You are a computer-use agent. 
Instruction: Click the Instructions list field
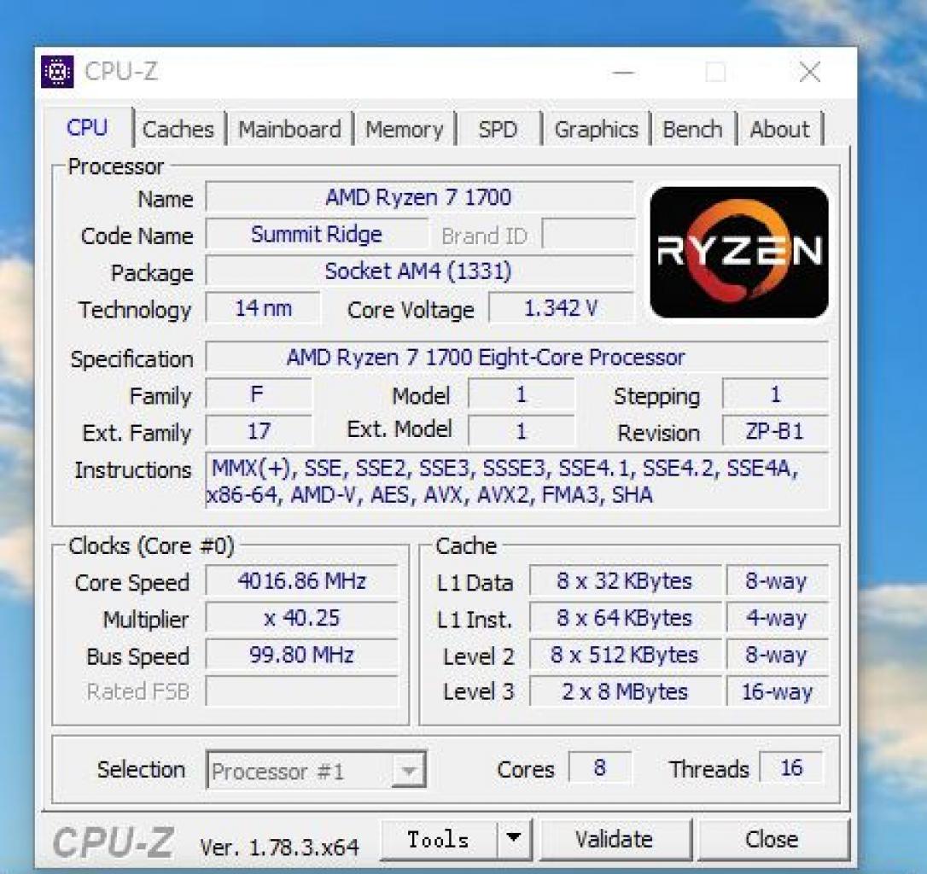click(516, 481)
